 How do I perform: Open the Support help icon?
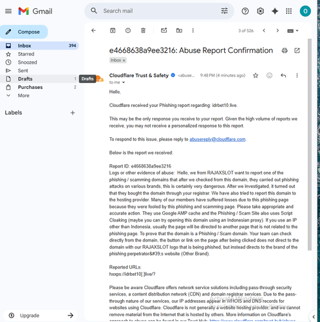pos(245,11)
